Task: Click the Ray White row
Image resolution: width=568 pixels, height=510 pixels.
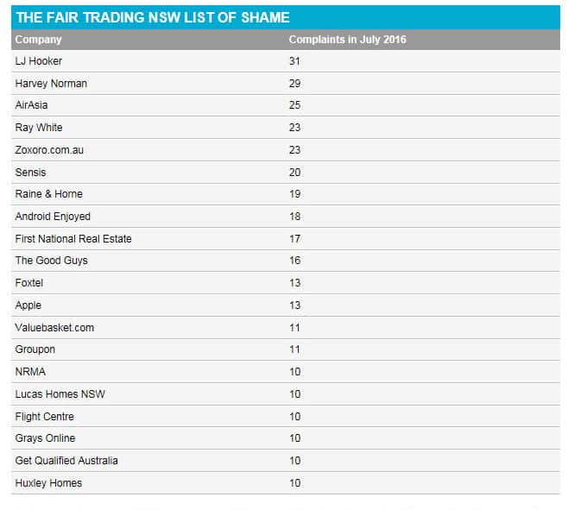Action: (x=286, y=128)
